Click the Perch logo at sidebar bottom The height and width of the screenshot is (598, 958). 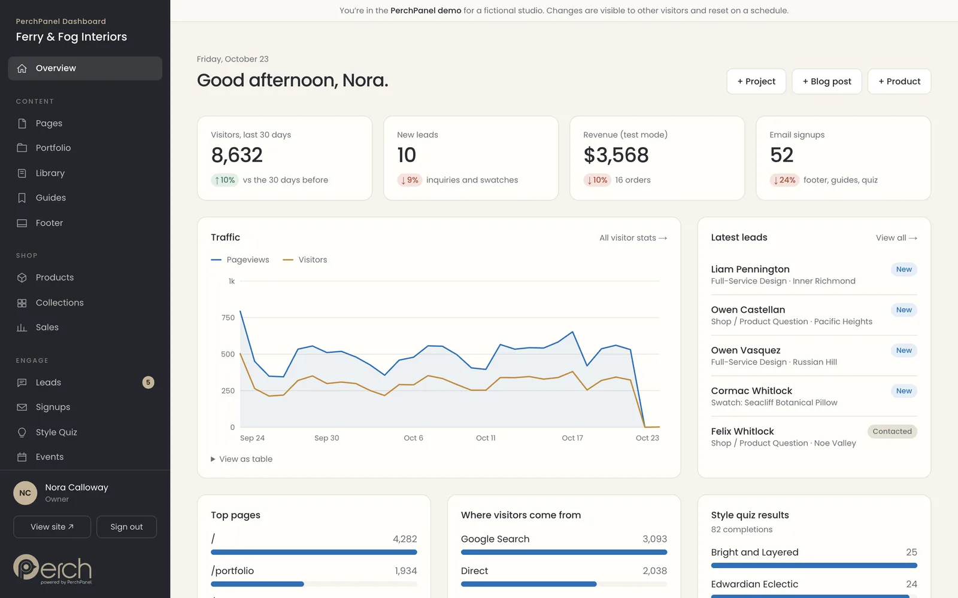53,569
